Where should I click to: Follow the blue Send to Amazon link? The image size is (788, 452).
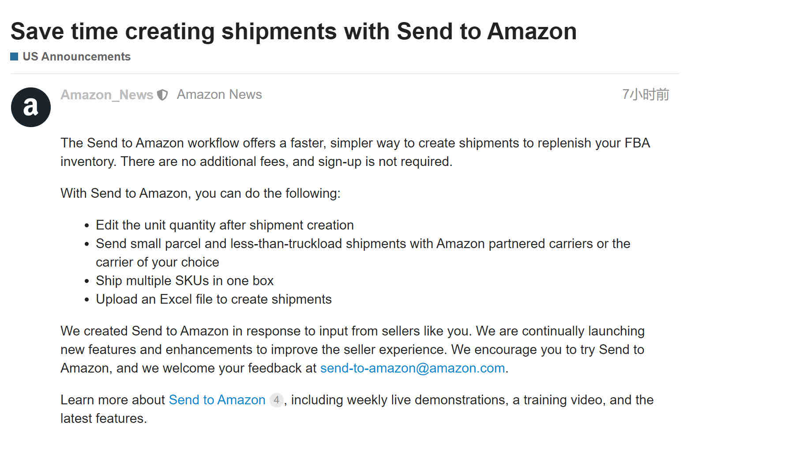217,400
